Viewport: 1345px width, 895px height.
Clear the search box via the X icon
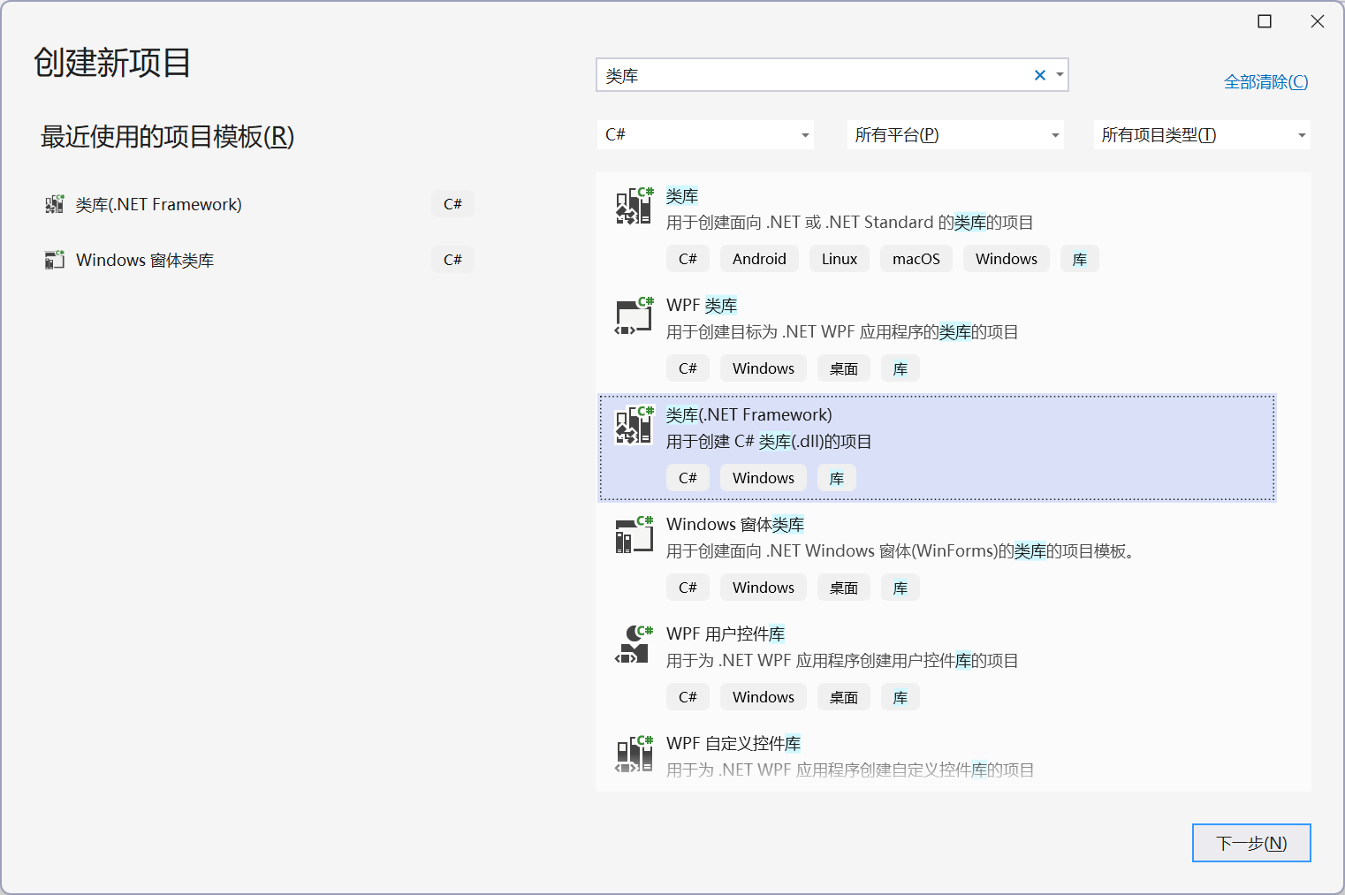(1039, 75)
